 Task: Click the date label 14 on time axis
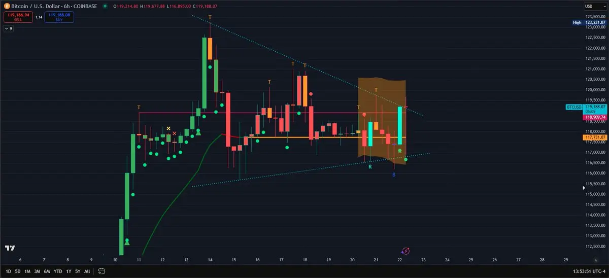point(210,260)
